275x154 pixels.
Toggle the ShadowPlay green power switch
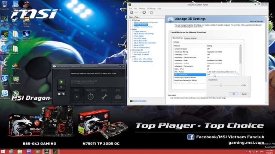pos(61,82)
